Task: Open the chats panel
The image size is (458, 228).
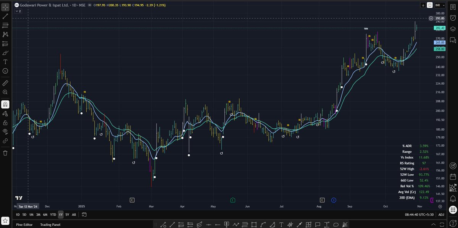Action: 453,40
